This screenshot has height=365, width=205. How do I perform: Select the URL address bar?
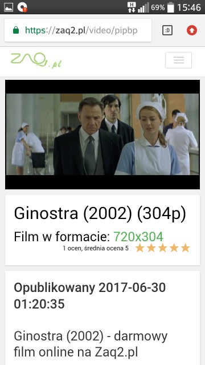click(x=78, y=30)
